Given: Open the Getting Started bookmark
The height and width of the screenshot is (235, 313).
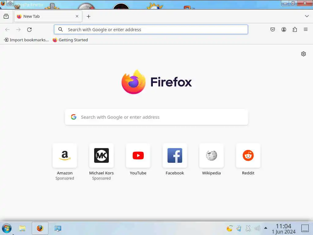Looking at the screenshot, I should (x=70, y=40).
